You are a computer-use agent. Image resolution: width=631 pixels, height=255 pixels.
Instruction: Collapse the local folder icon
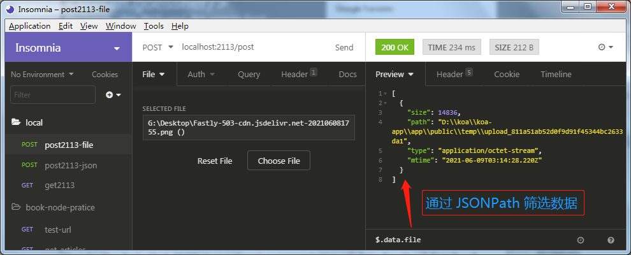tap(16, 122)
